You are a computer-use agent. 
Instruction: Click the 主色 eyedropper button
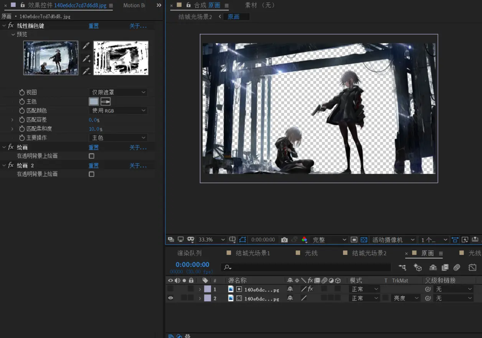coord(106,101)
